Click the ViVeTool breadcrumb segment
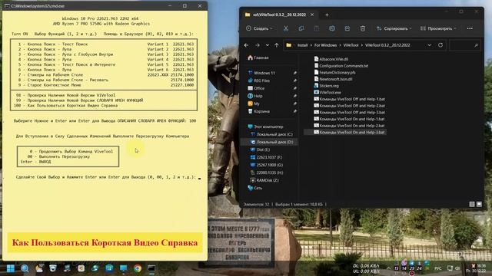 (351, 45)
